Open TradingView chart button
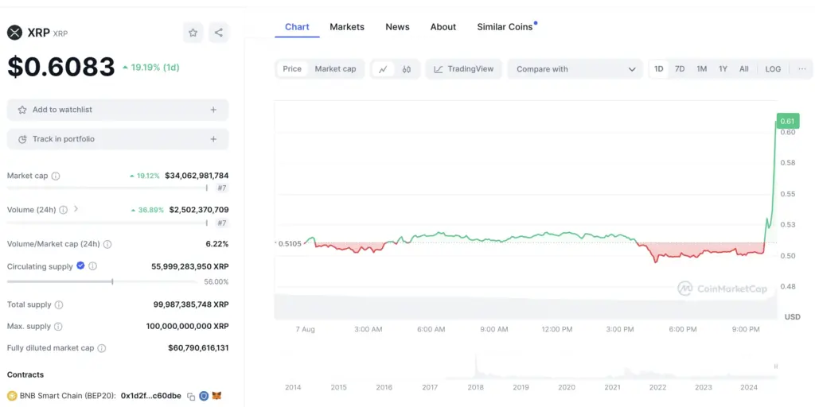Viewport: 815px width, 407px height. (464, 69)
